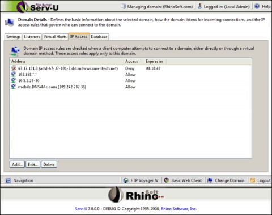
Task: Open the Listeners tab
Action: click(x=32, y=37)
